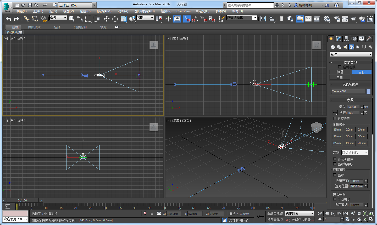Open the 渲染(R) menu
The height and width of the screenshot is (225, 377).
[166, 11]
